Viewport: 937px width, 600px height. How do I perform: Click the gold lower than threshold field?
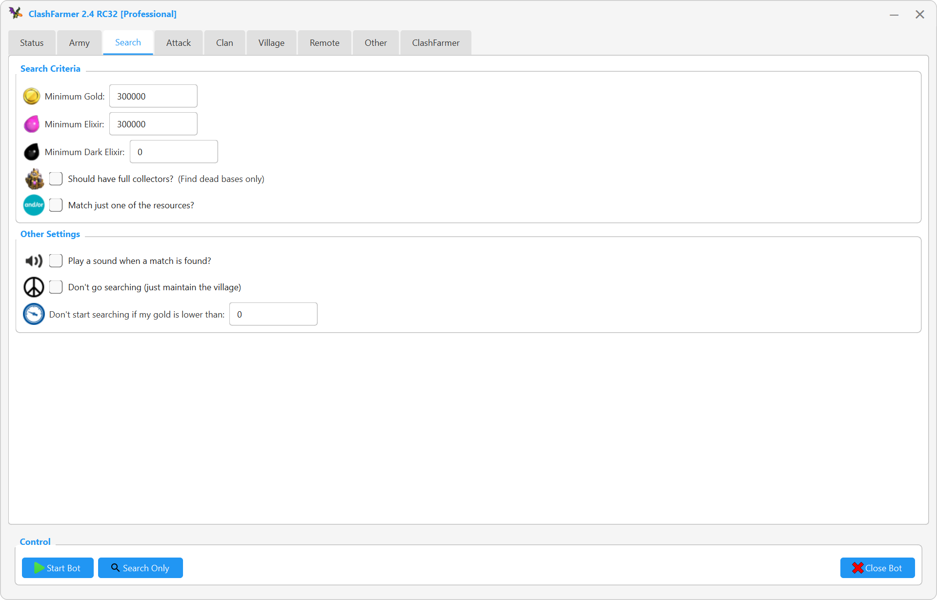point(273,314)
